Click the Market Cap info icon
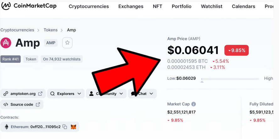Viewport: 279px width, 139px height. (x=194, y=104)
